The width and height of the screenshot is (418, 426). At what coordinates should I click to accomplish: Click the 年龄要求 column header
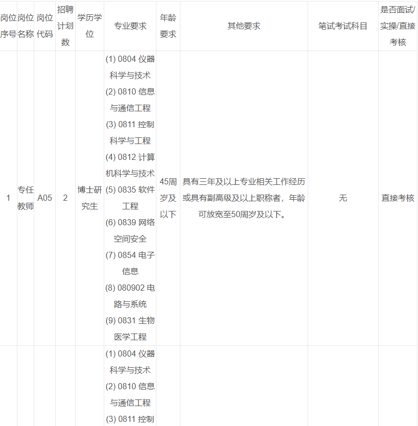click(168, 26)
